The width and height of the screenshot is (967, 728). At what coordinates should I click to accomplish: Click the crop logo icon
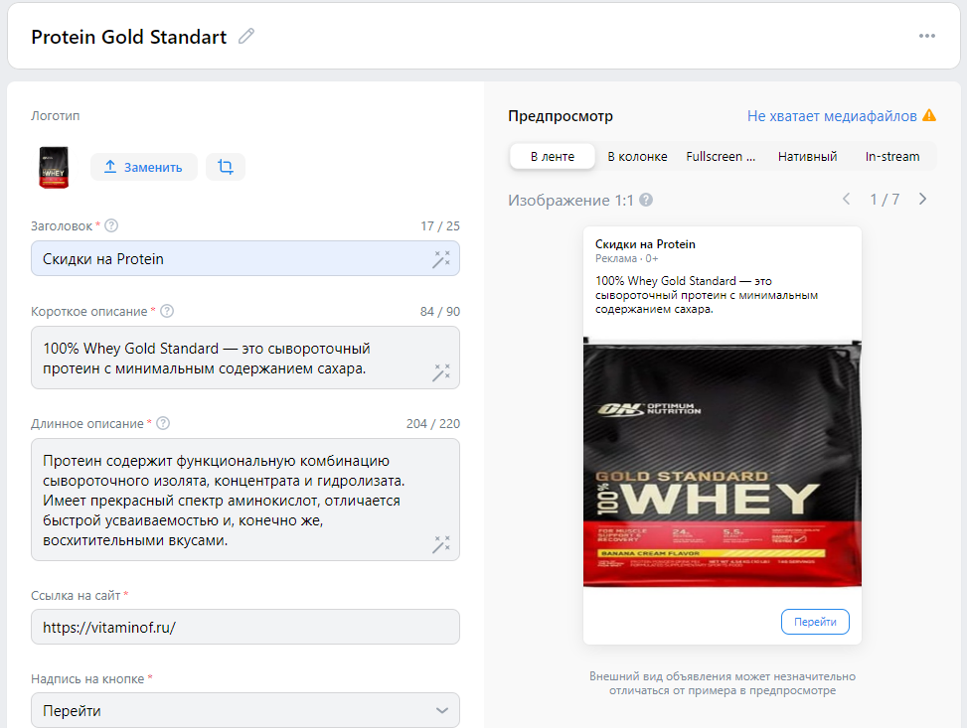pos(225,167)
